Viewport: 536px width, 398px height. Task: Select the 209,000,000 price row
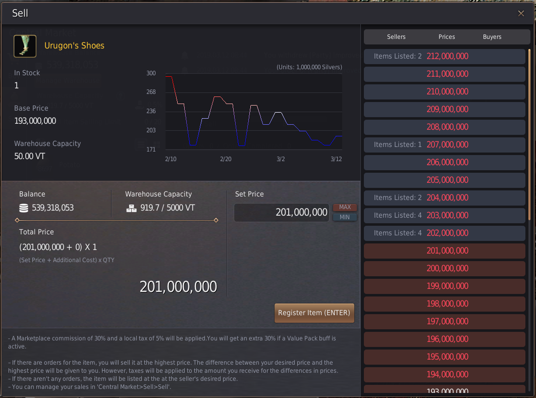point(444,110)
